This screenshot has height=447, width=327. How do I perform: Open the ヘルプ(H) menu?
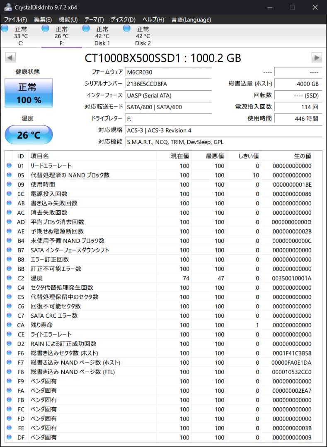[x=153, y=20]
